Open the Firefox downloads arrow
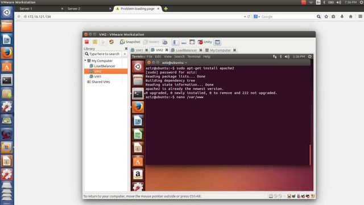The image size is (364, 205). [342, 17]
